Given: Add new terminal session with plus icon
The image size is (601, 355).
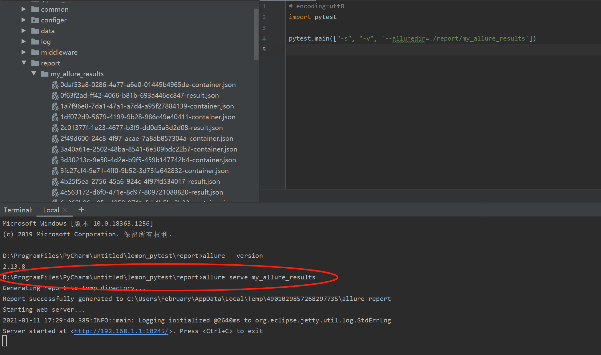Looking at the screenshot, I should (x=81, y=210).
